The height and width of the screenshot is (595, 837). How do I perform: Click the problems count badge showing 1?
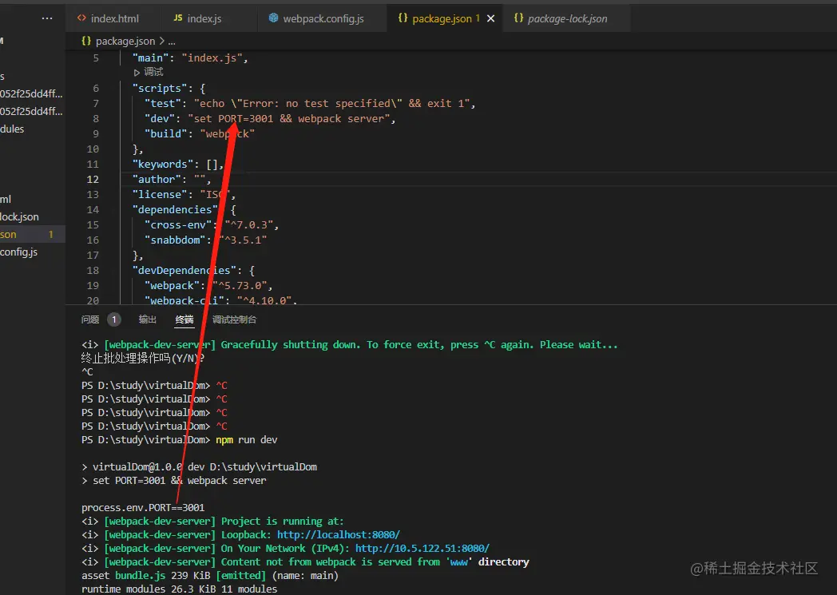(x=113, y=319)
